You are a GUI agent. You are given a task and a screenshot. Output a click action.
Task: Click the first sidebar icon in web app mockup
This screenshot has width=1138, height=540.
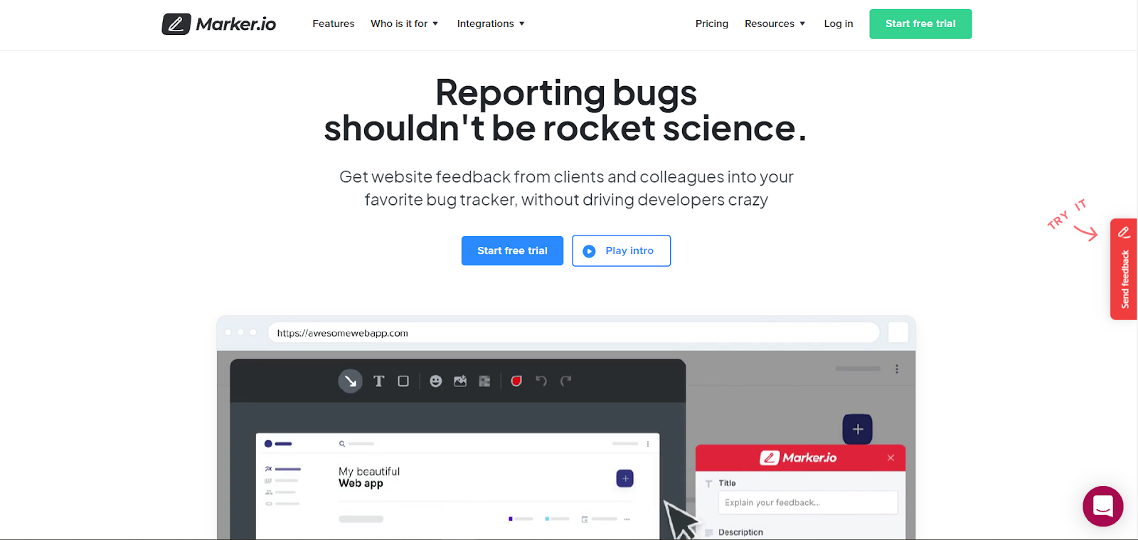pyautogui.click(x=268, y=469)
